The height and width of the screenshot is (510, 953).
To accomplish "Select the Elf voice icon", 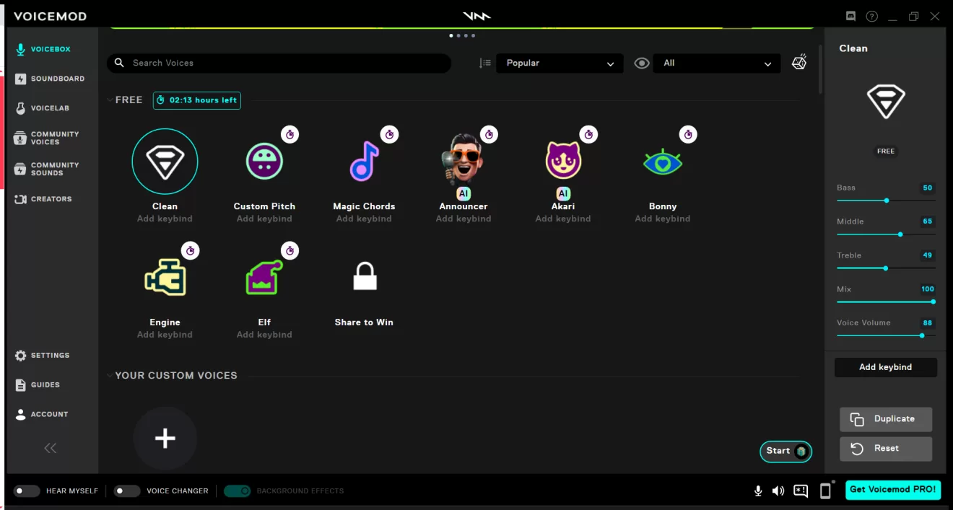I will pos(264,277).
